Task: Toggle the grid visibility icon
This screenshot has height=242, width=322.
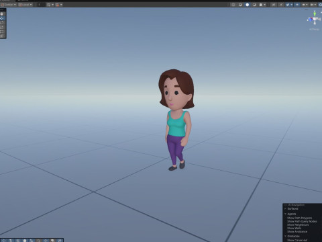Action: [48, 5]
